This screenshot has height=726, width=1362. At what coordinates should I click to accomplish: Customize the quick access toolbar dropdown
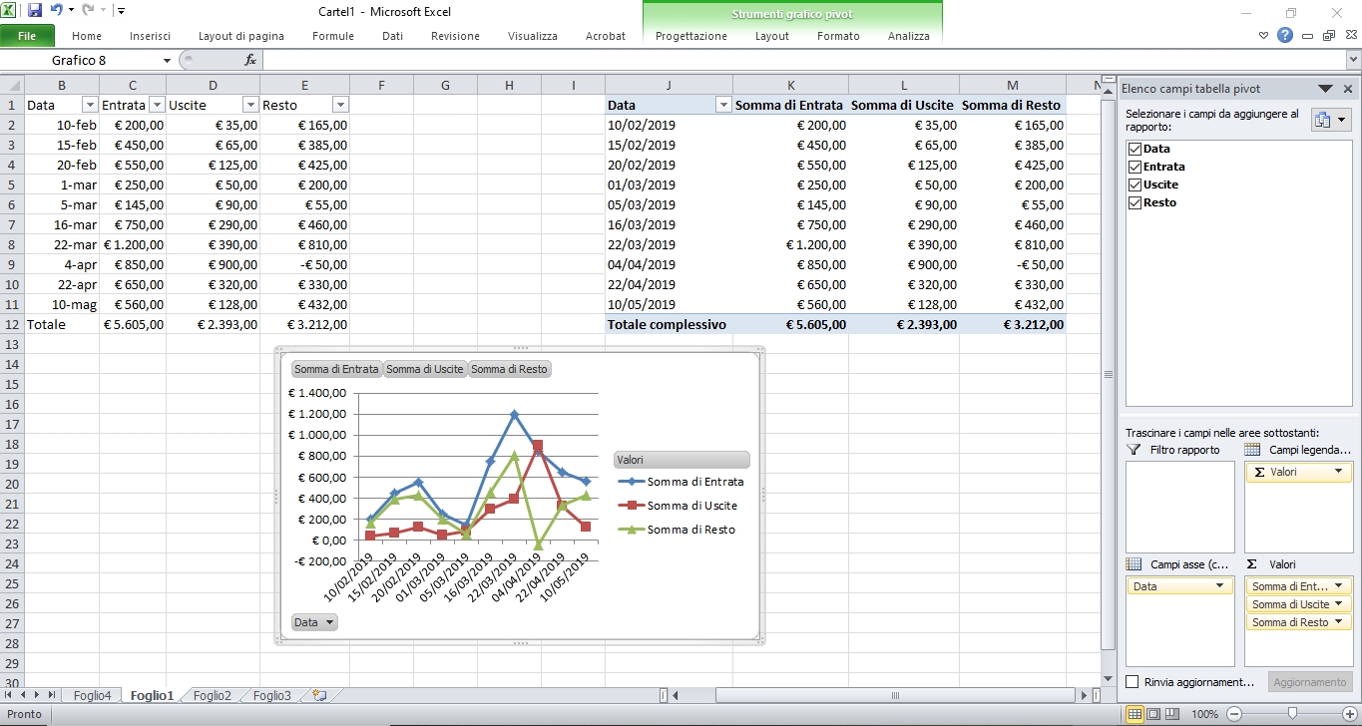pos(121,11)
